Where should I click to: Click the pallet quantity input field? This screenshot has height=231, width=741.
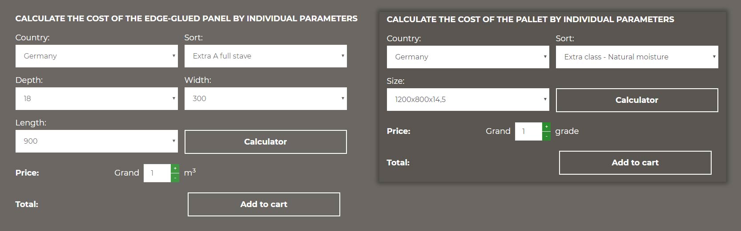[528, 131]
